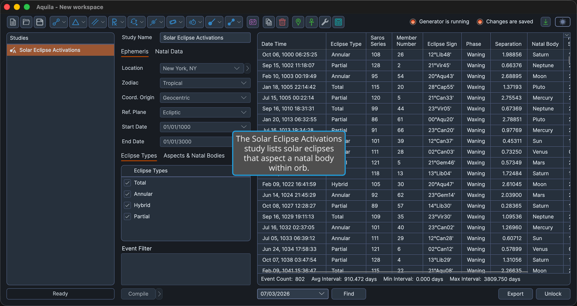The height and width of the screenshot is (306, 577).
Task: Open a workspace with the folder icon
Action: [x=26, y=22]
